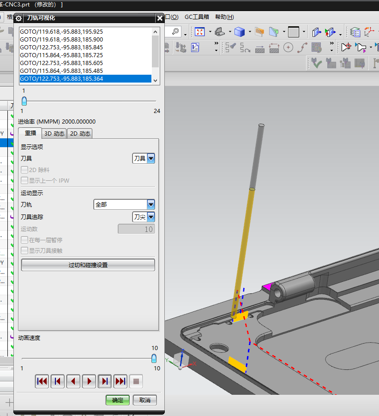Switch to the 3D 动态 tab

pos(54,134)
